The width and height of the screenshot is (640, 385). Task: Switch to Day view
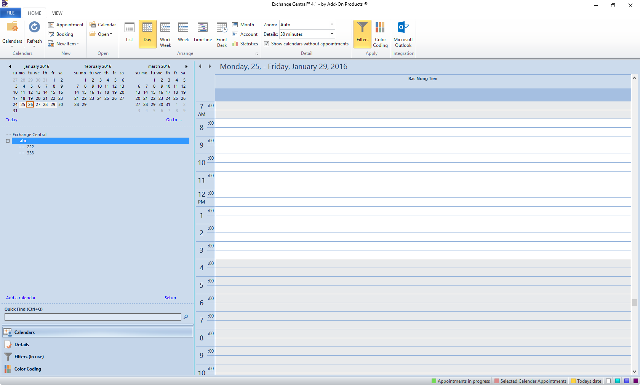pos(147,34)
